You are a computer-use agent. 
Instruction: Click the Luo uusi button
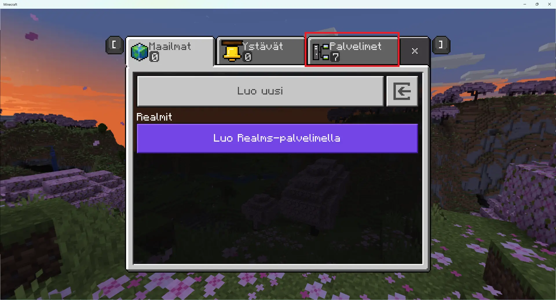(x=260, y=91)
